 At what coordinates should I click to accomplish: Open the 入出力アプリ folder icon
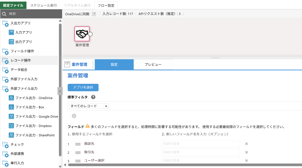(5, 23)
